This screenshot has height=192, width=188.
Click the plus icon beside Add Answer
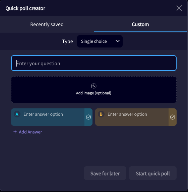[15, 132]
